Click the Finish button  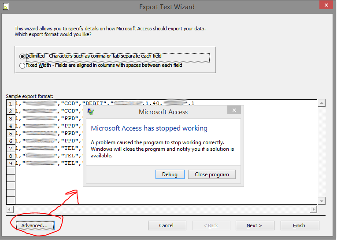(x=300, y=225)
